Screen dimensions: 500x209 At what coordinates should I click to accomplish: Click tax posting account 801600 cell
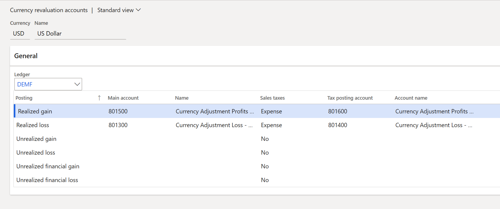point(338,112)
